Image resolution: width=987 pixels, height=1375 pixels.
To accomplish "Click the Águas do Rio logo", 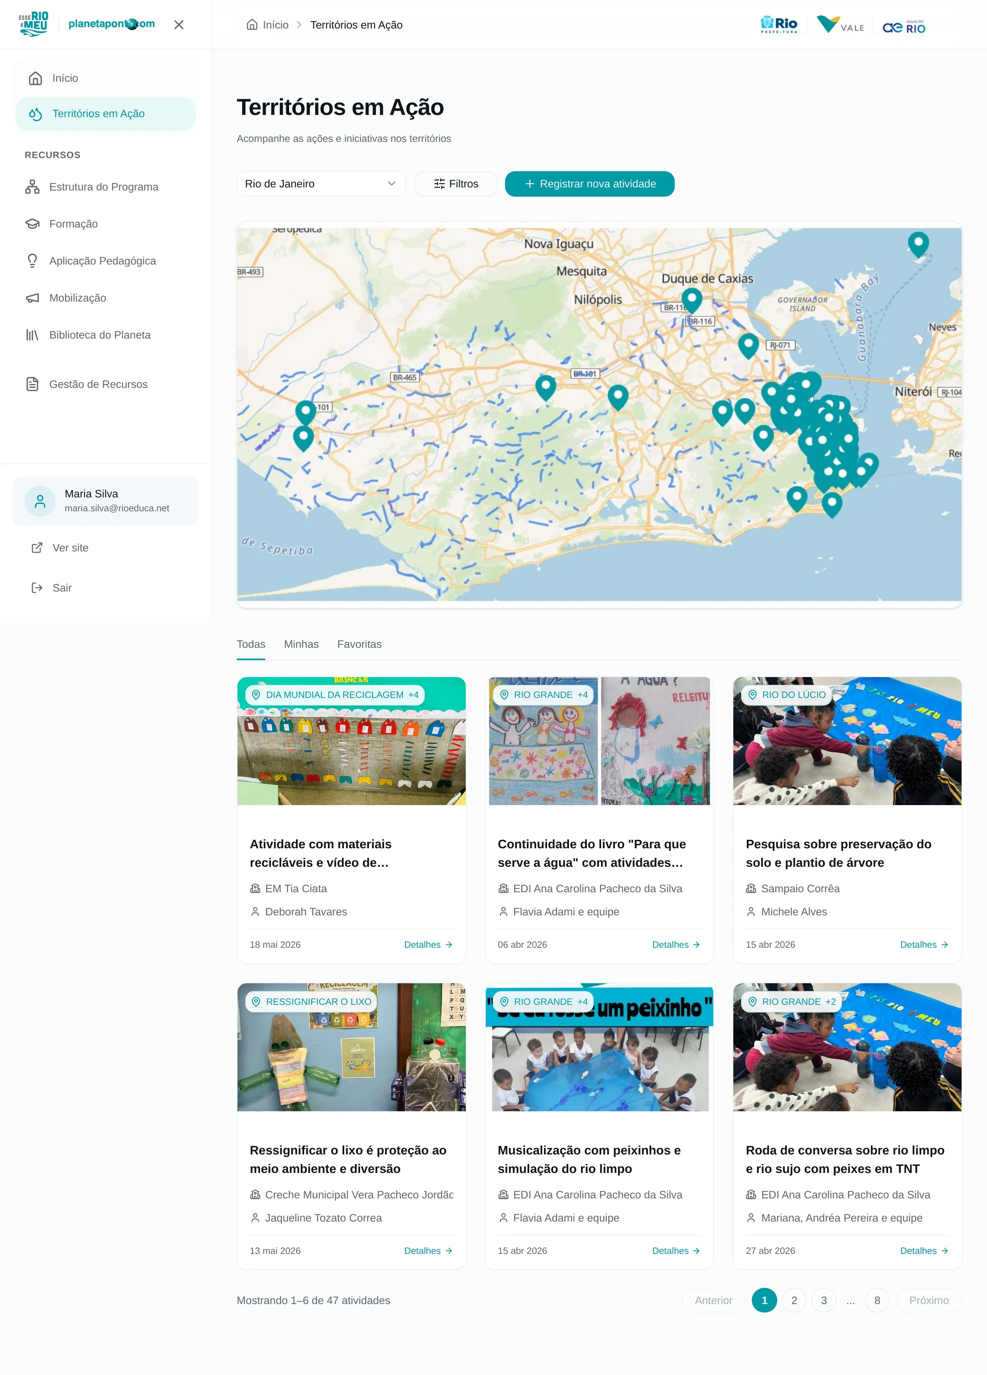I will tap(904, 26).
